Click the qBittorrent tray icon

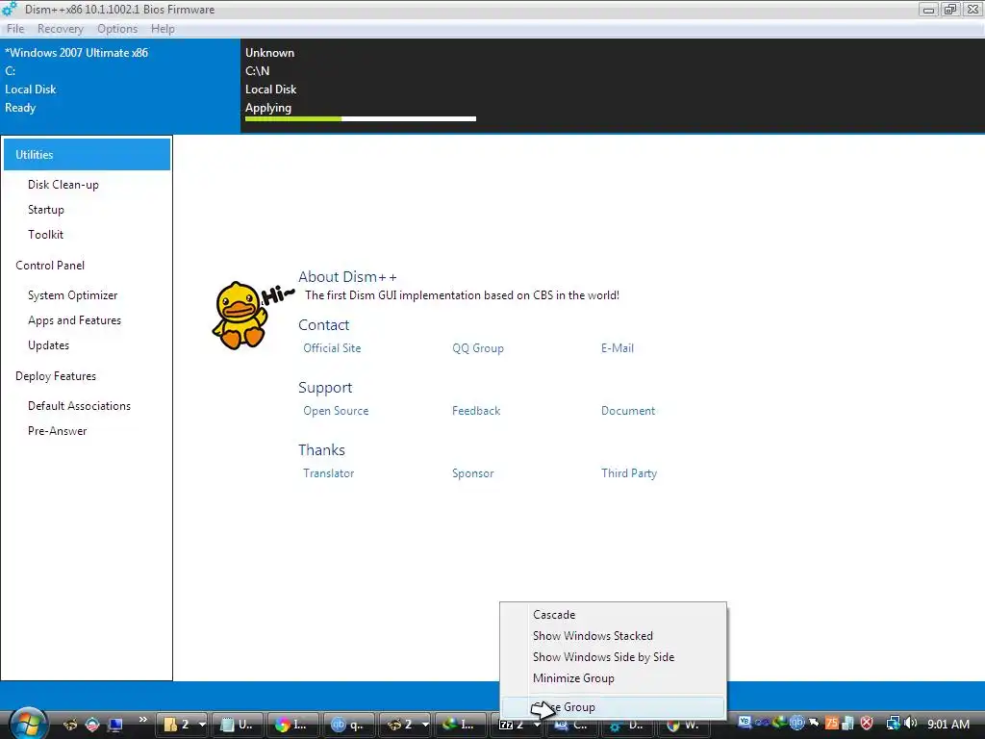click(796, 723)
